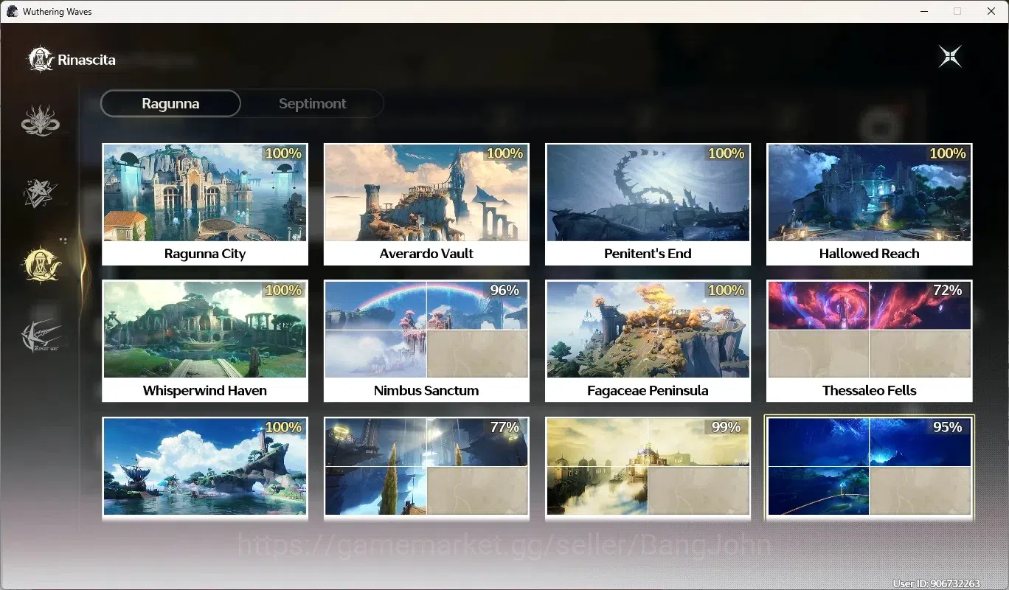Image resolution: width=1009 pixels, height=590 pixels.
Task: Switch to the Ragunna tab
Action: pos(170,103)
